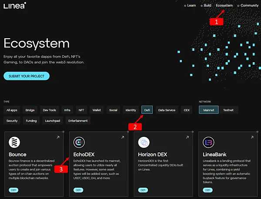Click the NETWORK filter label
The image size is (261, 199).
pos(205,102)
